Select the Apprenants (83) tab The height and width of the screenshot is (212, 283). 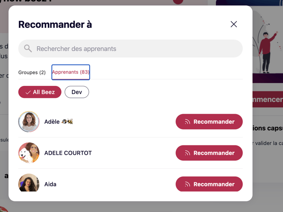tap(71, 72)
